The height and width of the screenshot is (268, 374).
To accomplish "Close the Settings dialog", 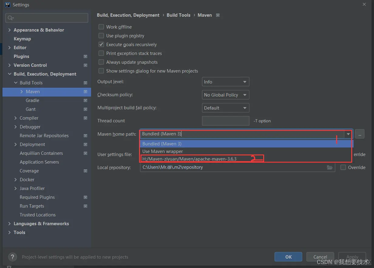I will tap(364, 5).
